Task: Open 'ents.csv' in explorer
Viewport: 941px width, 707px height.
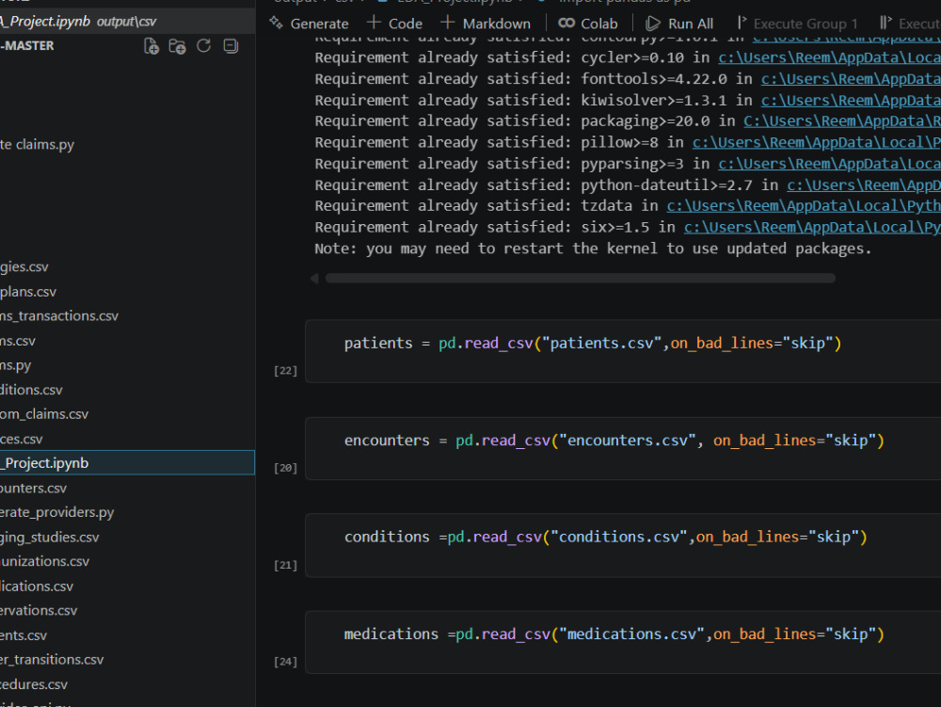Action: tap(24, 635)
